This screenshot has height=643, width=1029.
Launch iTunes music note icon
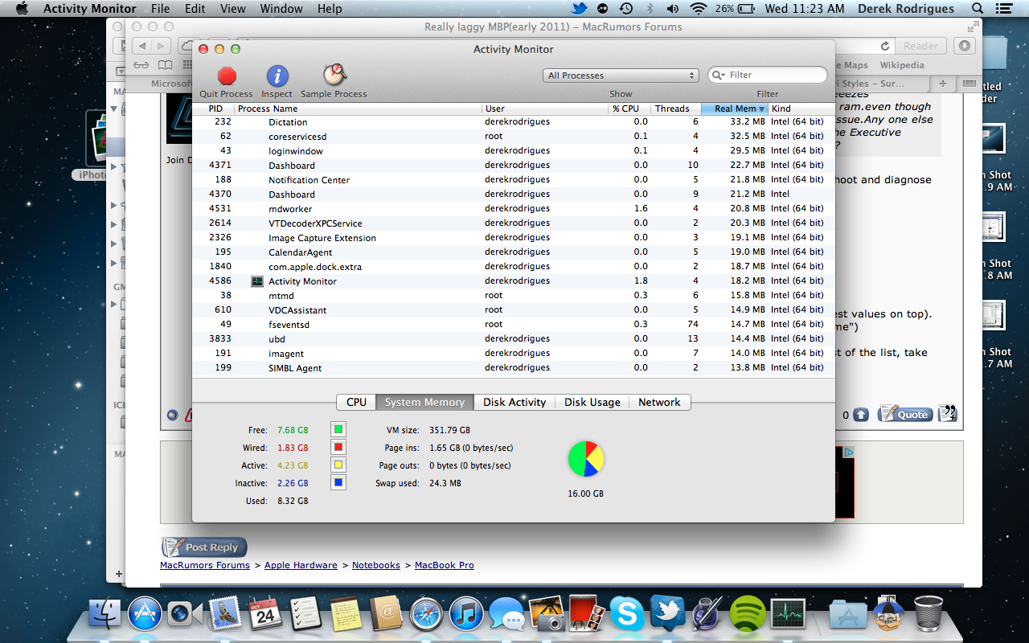[466, 615]
